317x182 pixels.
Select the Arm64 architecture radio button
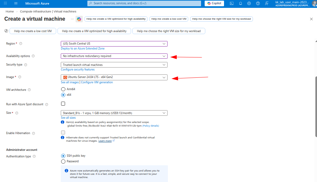pos(63,89)
